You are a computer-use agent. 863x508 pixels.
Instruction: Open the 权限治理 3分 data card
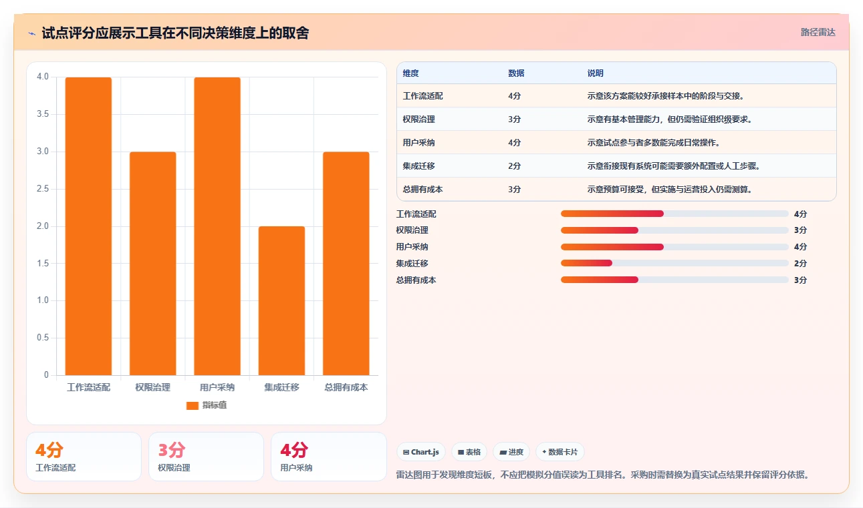click(206, 457)
